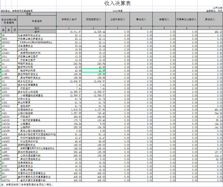Screen dimensions: 223x187
Task: Click the 住房公积金 subject cell
Action: [x=27, y=170]
